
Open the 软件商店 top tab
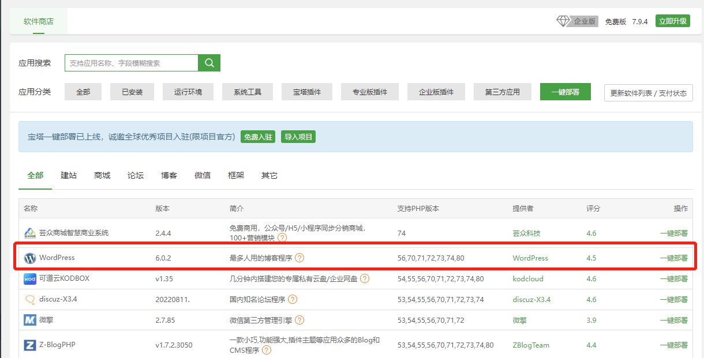tap(39, 21)
